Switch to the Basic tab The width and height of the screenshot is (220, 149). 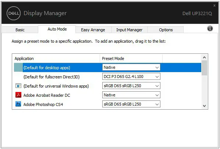tap(20, 30)
